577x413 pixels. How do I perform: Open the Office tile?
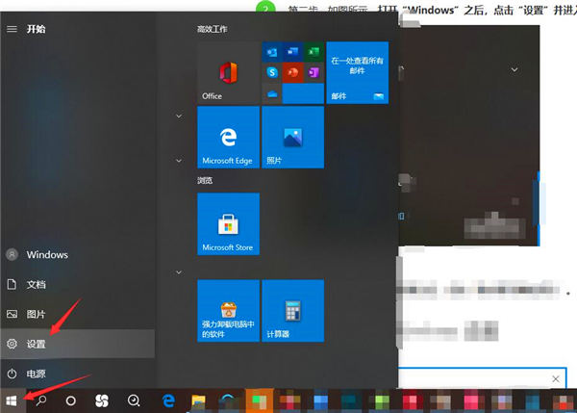pos(228,72)
